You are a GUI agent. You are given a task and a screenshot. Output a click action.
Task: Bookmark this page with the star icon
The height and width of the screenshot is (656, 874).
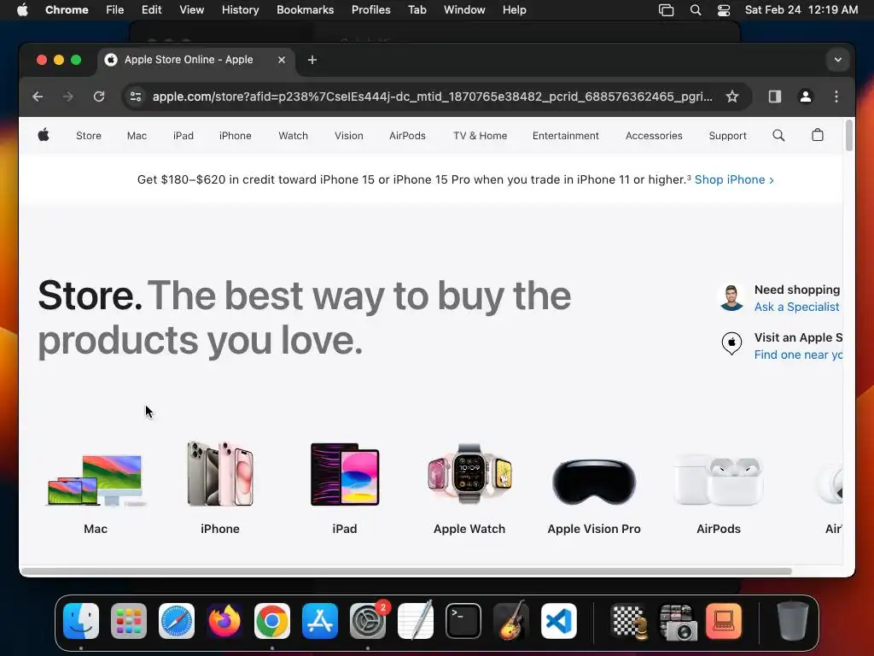(x=731, y=97)
